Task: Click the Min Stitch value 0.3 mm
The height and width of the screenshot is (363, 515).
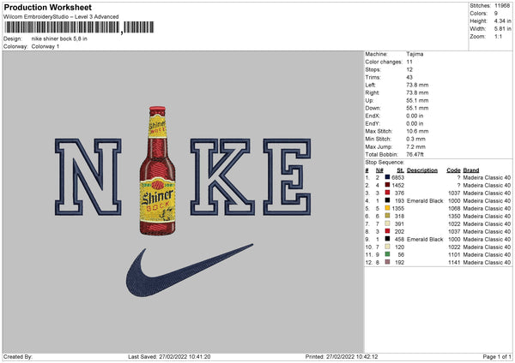Action: pyautogui.click(x=415, y=139)
